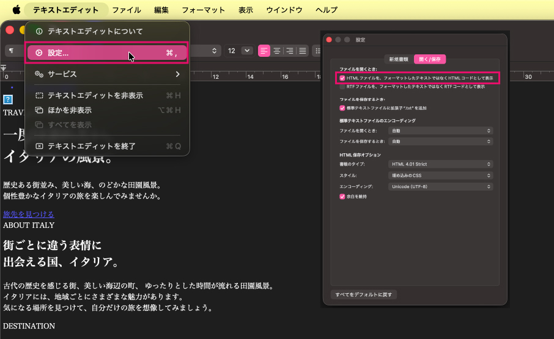Open the 表示 menu in menu bar

click(x=246, y=10)
